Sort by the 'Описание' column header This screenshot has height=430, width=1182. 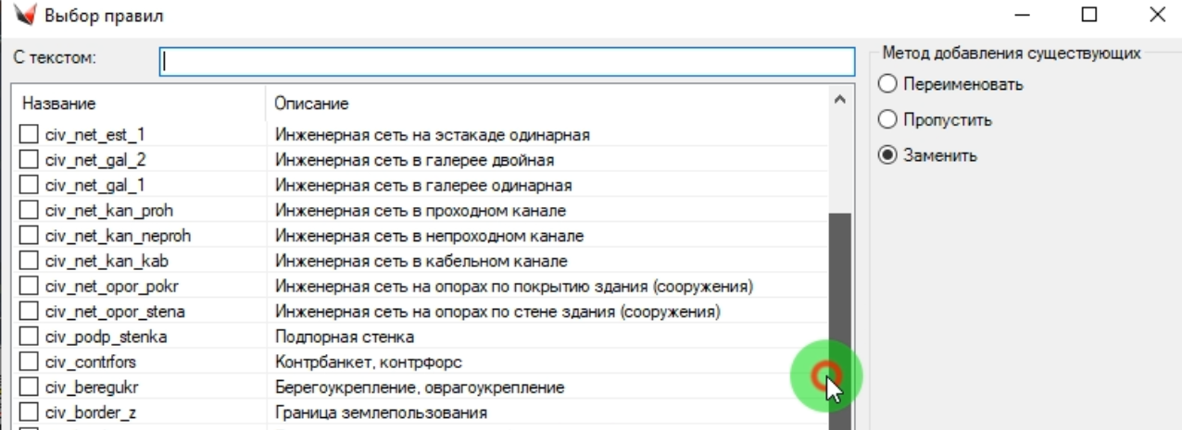pos(547,103)
